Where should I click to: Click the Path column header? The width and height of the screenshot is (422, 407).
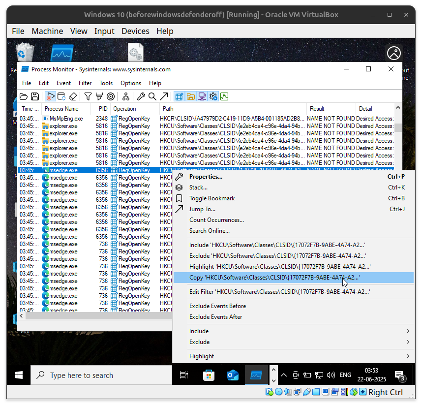click(x=233, y=109)
